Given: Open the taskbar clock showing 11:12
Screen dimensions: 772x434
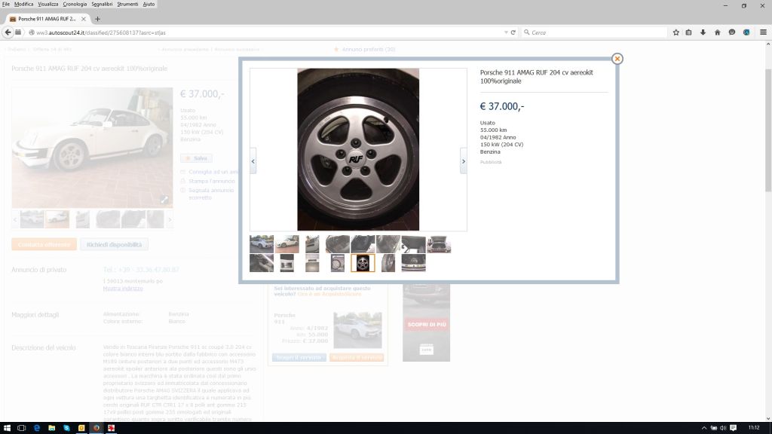Looking at the screenshot, I should [754, 428].
